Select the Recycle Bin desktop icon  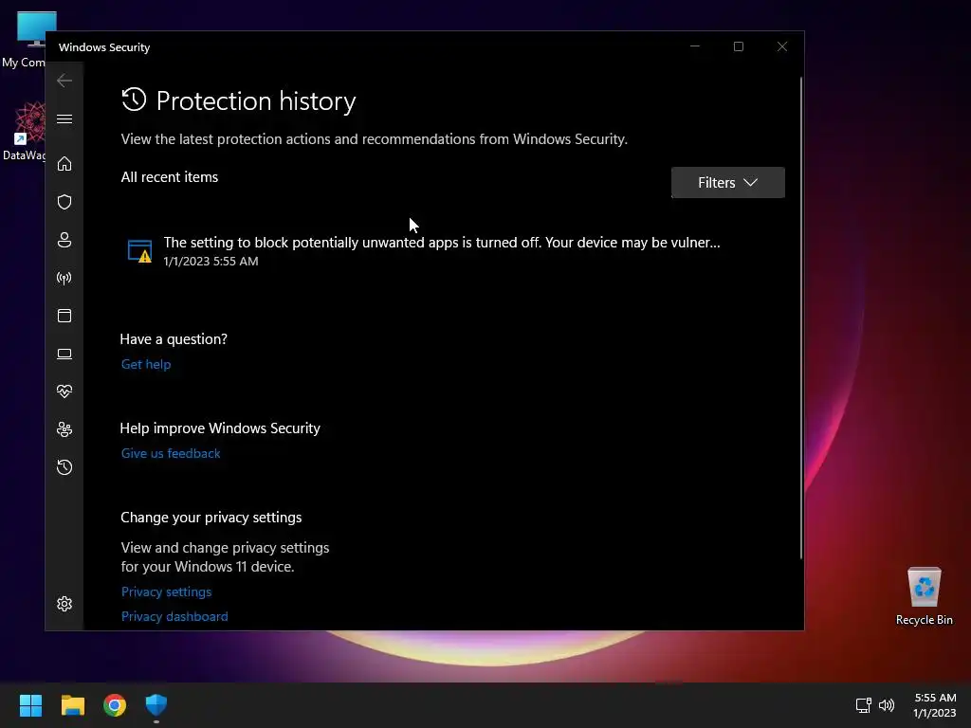[924, 597]
